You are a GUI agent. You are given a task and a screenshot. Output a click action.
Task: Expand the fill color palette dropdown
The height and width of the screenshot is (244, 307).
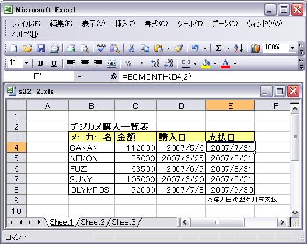click(x=215, y=63)
